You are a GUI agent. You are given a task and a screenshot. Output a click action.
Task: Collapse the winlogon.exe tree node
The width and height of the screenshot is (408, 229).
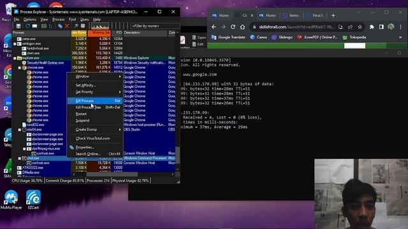click(15, 44)
